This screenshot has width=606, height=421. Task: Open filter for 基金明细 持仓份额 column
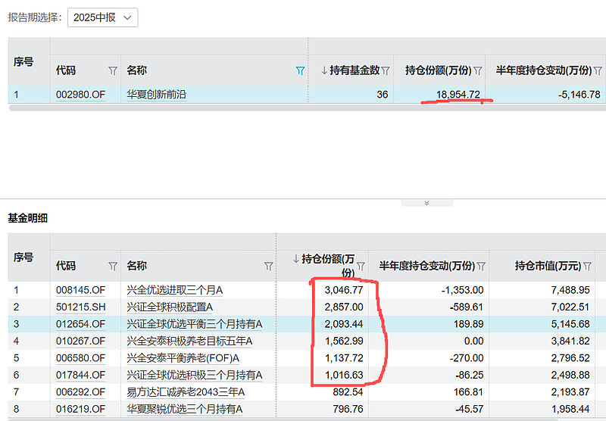tap(361, 266)
